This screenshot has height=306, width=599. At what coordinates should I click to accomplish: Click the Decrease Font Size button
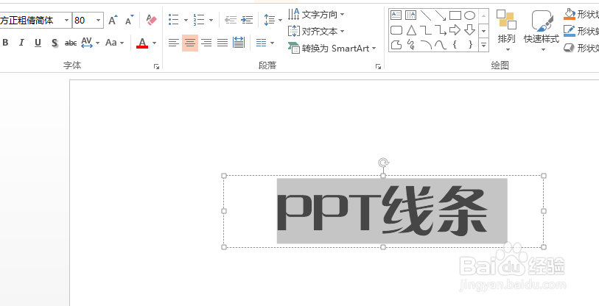click(130, 20)
